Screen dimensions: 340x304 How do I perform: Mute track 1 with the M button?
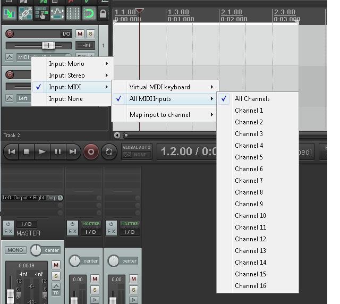pos(80,33)
